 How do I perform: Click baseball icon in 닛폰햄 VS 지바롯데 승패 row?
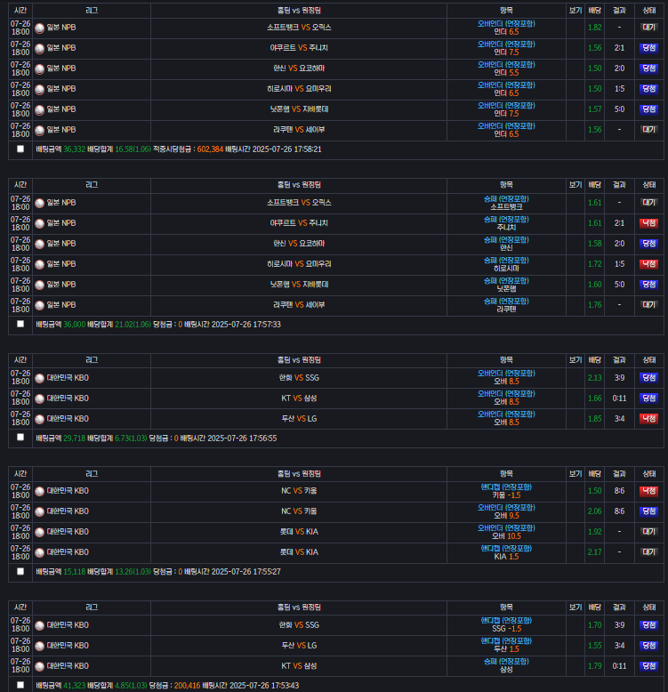tap(40, 286)
